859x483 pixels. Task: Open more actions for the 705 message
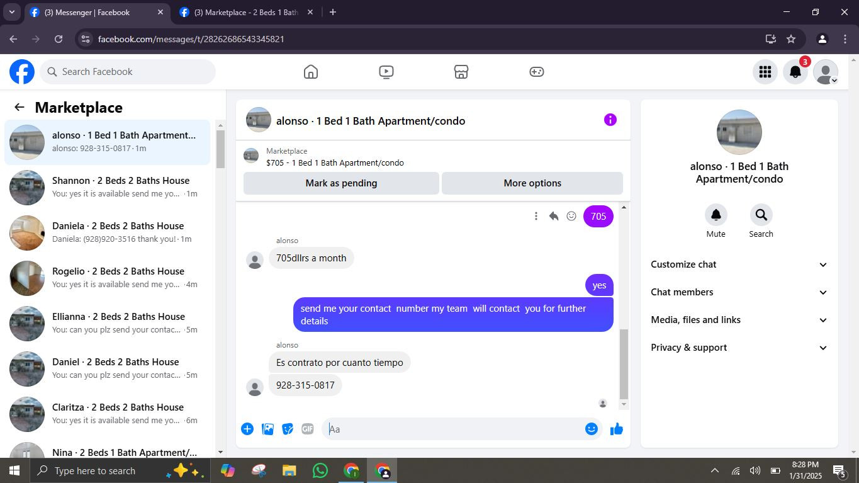click(536, 216)
